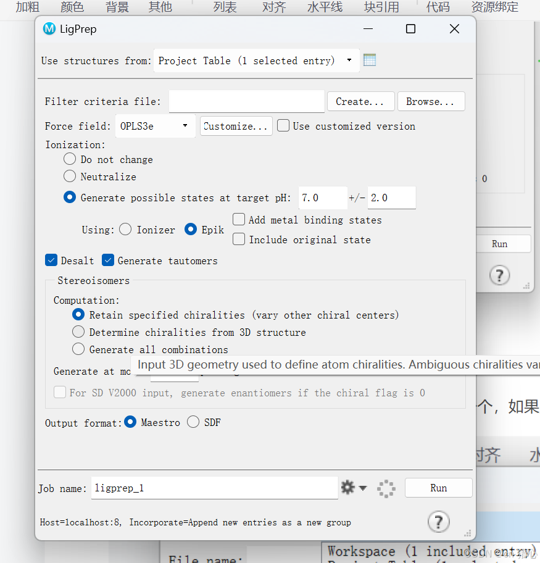Select Do not change ionization option
Screen dimensions: 540x563
click(70, 159)
